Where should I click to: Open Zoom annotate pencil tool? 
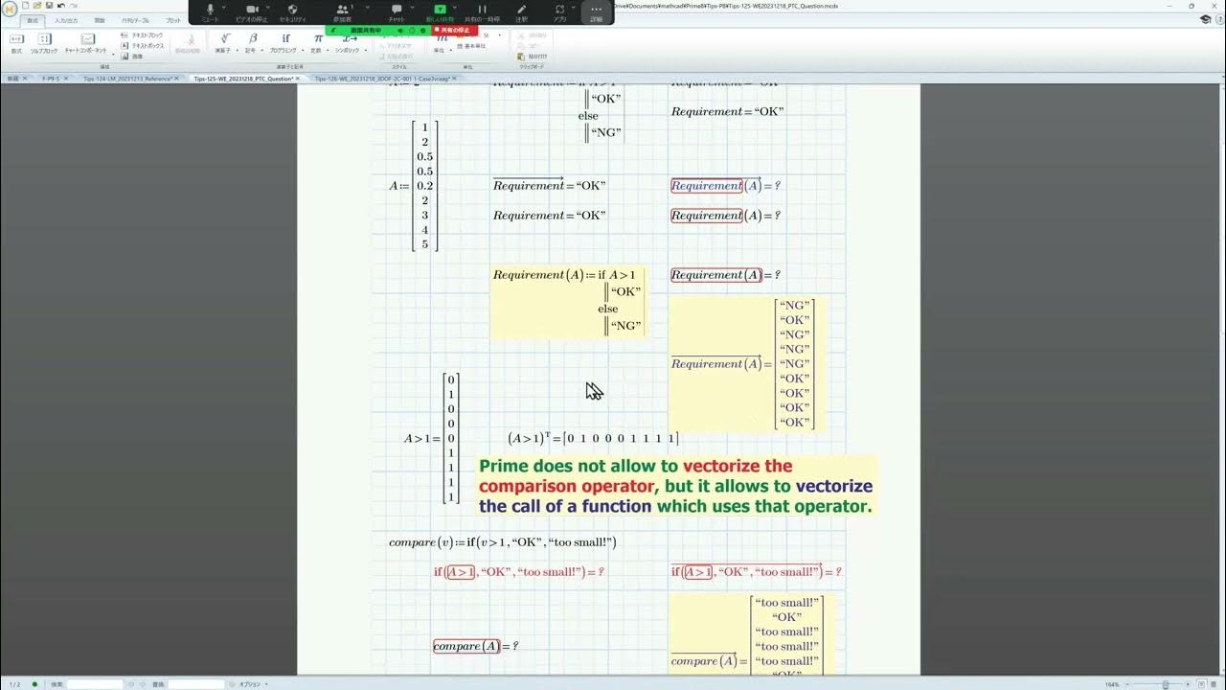click(x=522, y=11)
